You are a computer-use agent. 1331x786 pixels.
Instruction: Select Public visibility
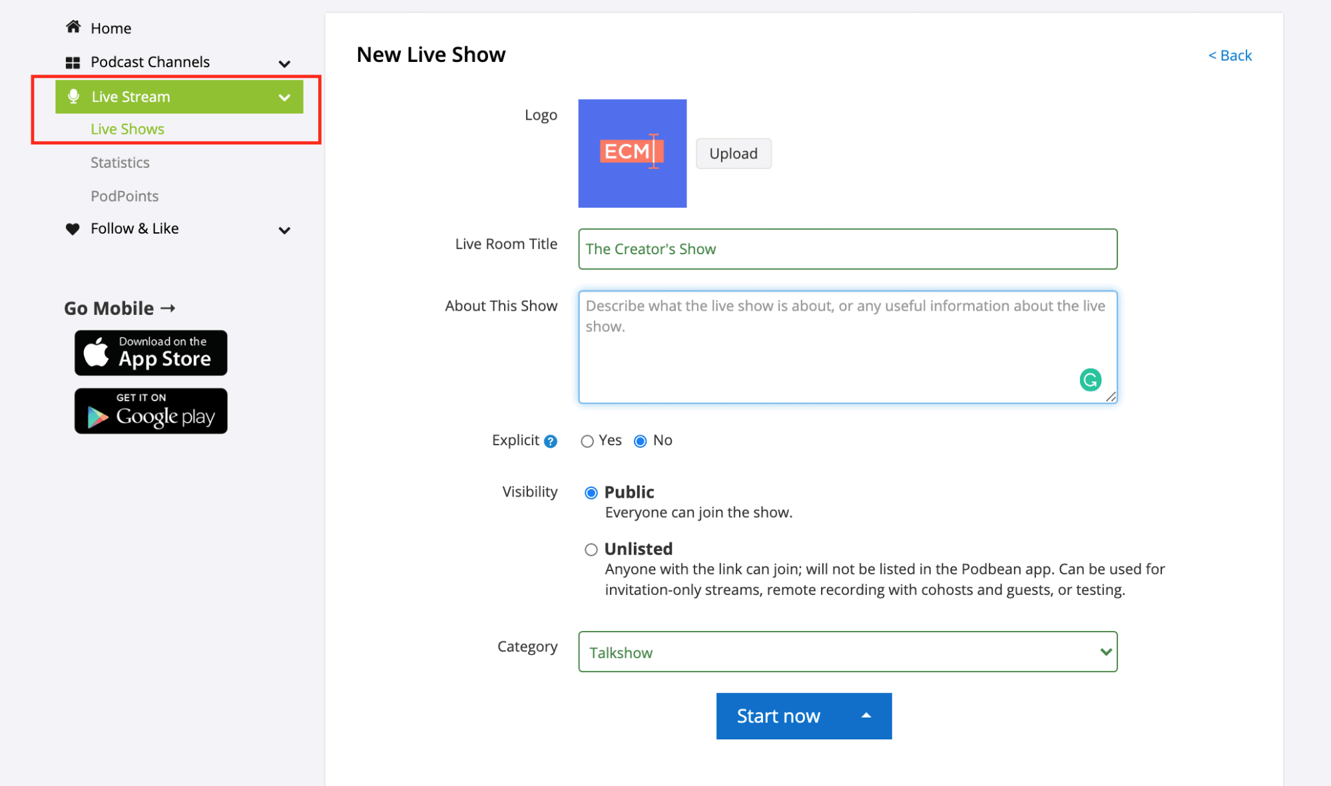(591, 492)
